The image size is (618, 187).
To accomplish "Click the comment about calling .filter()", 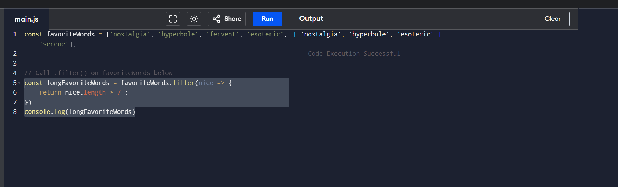I will pyautogui.click(x=98, y=73).
